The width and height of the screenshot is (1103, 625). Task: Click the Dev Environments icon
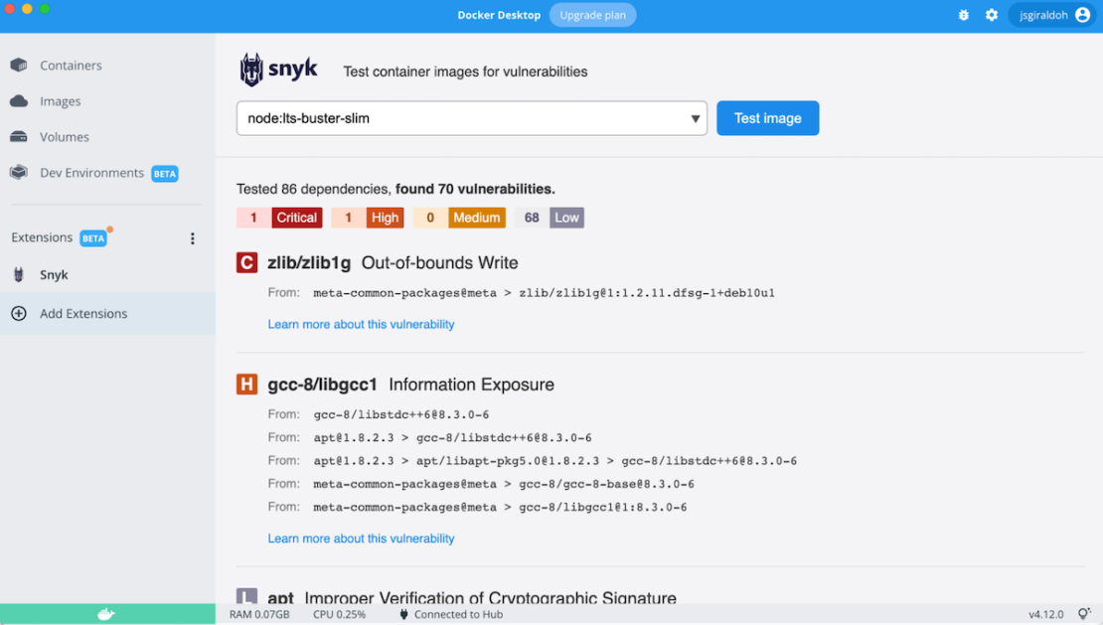pyautogui.click(x=19, y=173)
